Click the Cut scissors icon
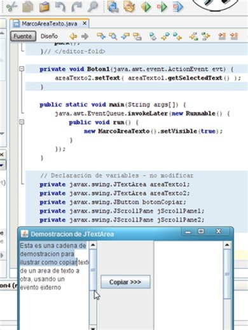 [x=12, y=6]
